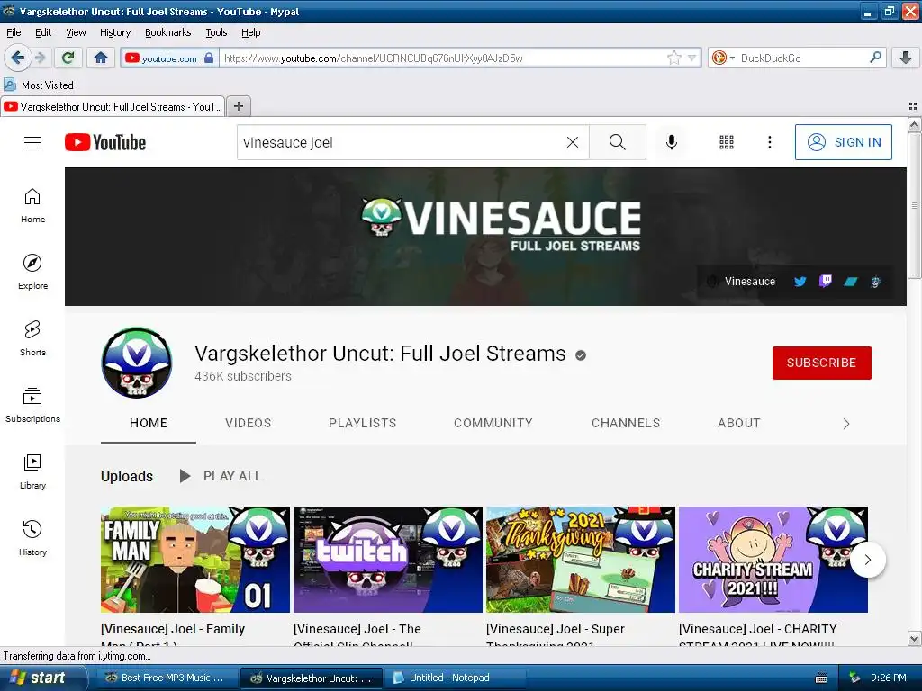
Task: Open Subscriptions in YouTube sidebar
Action: click(x=32, y=405)
